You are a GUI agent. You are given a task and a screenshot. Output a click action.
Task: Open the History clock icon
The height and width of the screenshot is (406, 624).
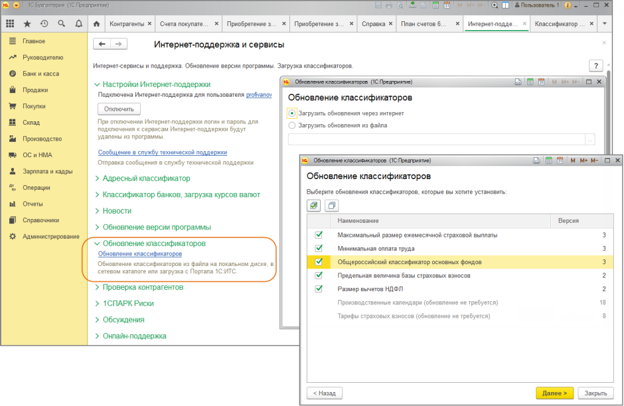point(44,24)
